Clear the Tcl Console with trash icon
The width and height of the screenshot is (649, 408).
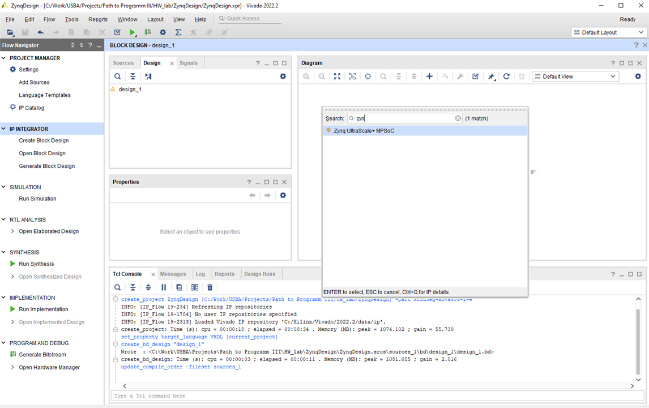210,288
